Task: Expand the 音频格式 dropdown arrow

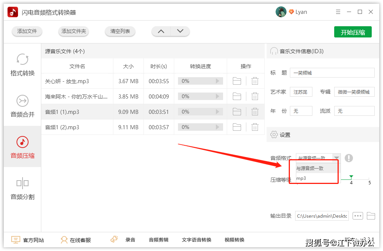Action: coord(336,157)
